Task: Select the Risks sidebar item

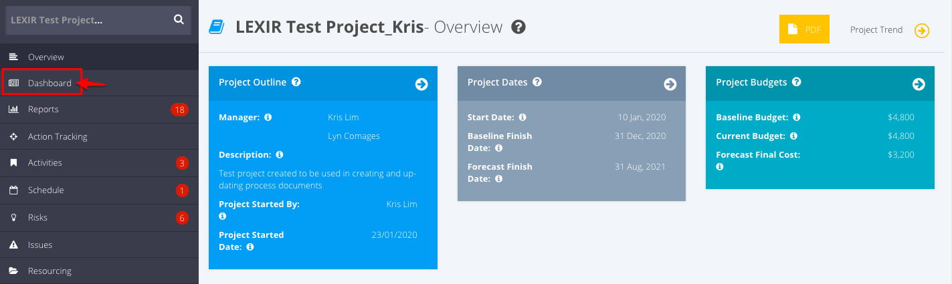Action: pos(37,218)
